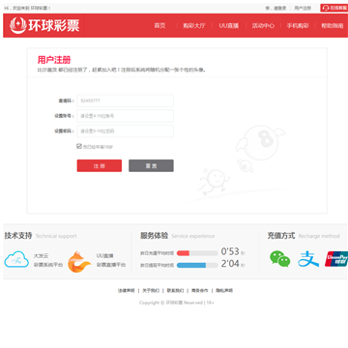348x348 pixels.
Task: Go to 首页 home menu item
Action: (159, 26)
